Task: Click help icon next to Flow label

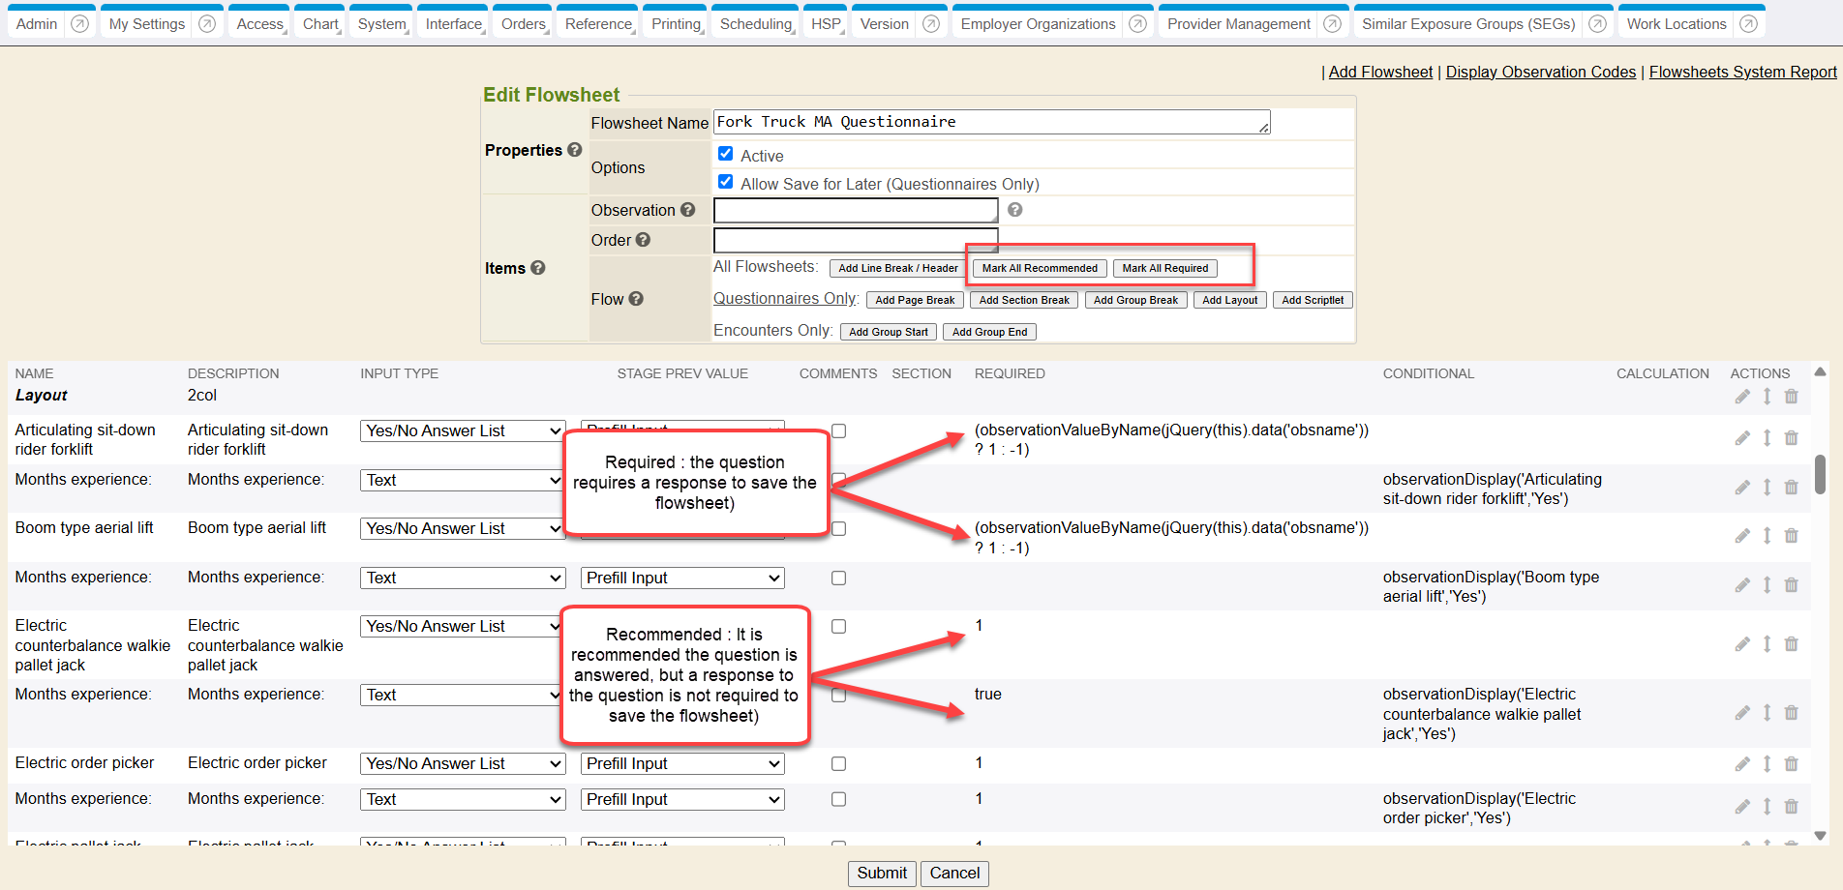Action: (x=636, y=299)
